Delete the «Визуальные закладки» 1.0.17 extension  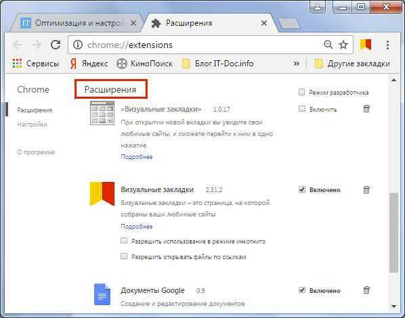pyautogui.click(x=366, y=109)
